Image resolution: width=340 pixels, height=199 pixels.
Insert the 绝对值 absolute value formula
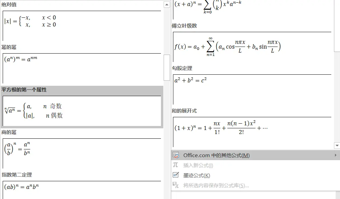point(82,25)
